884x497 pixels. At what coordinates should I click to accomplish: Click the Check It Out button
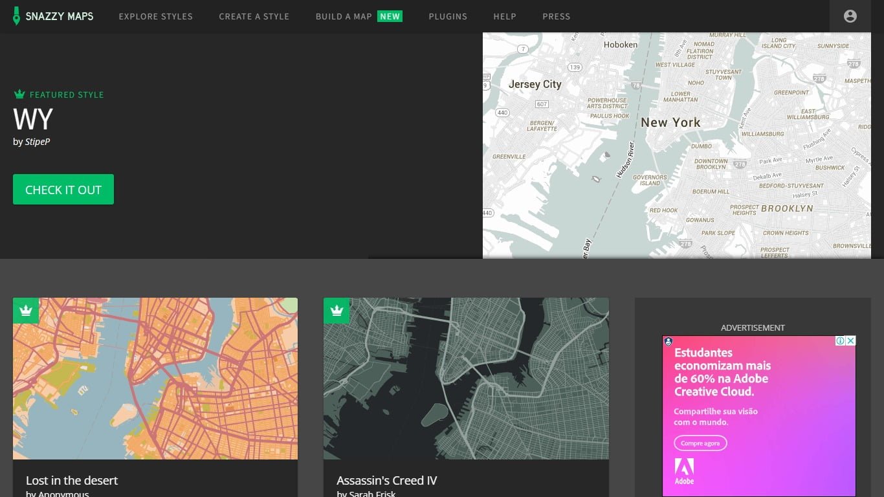(x=63, y=190)
